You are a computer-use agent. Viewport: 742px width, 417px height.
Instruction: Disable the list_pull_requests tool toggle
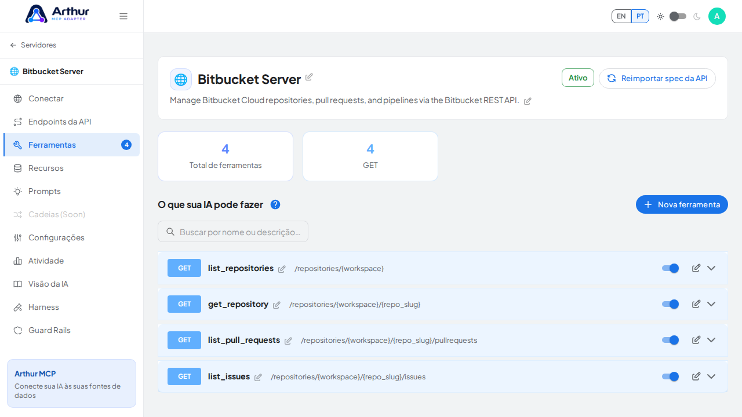click(670, 340)
